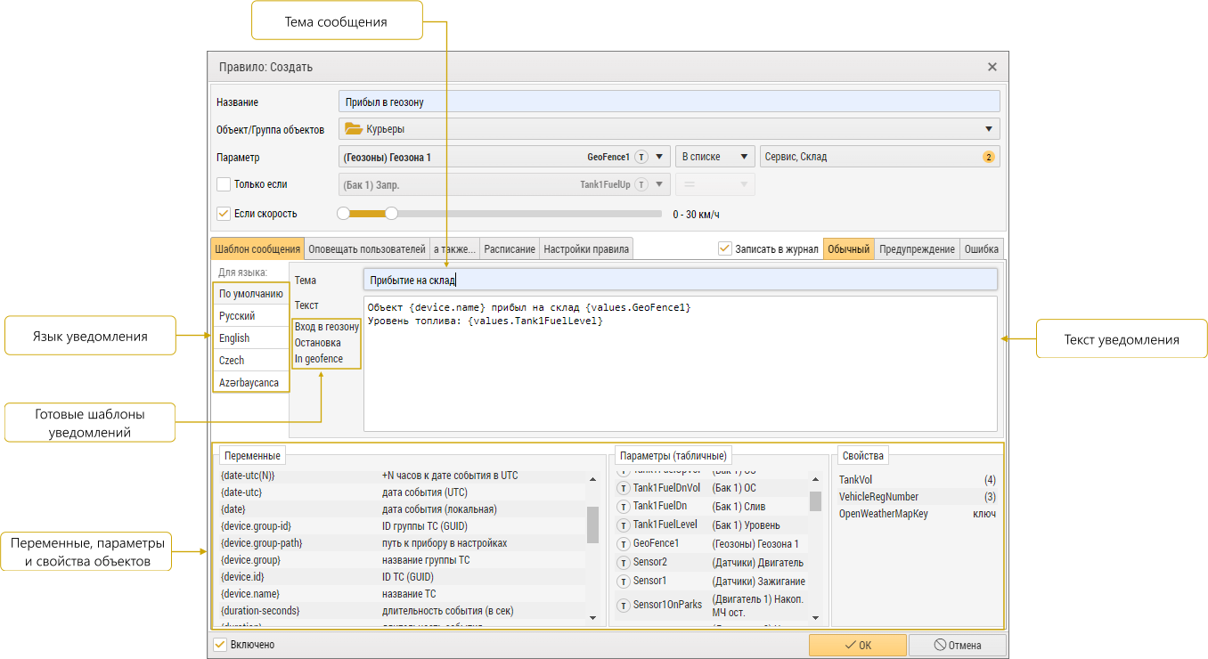Screen dimensions: 1208x659
Task: Select the Обычный severity level
Action: pos(849,249)
